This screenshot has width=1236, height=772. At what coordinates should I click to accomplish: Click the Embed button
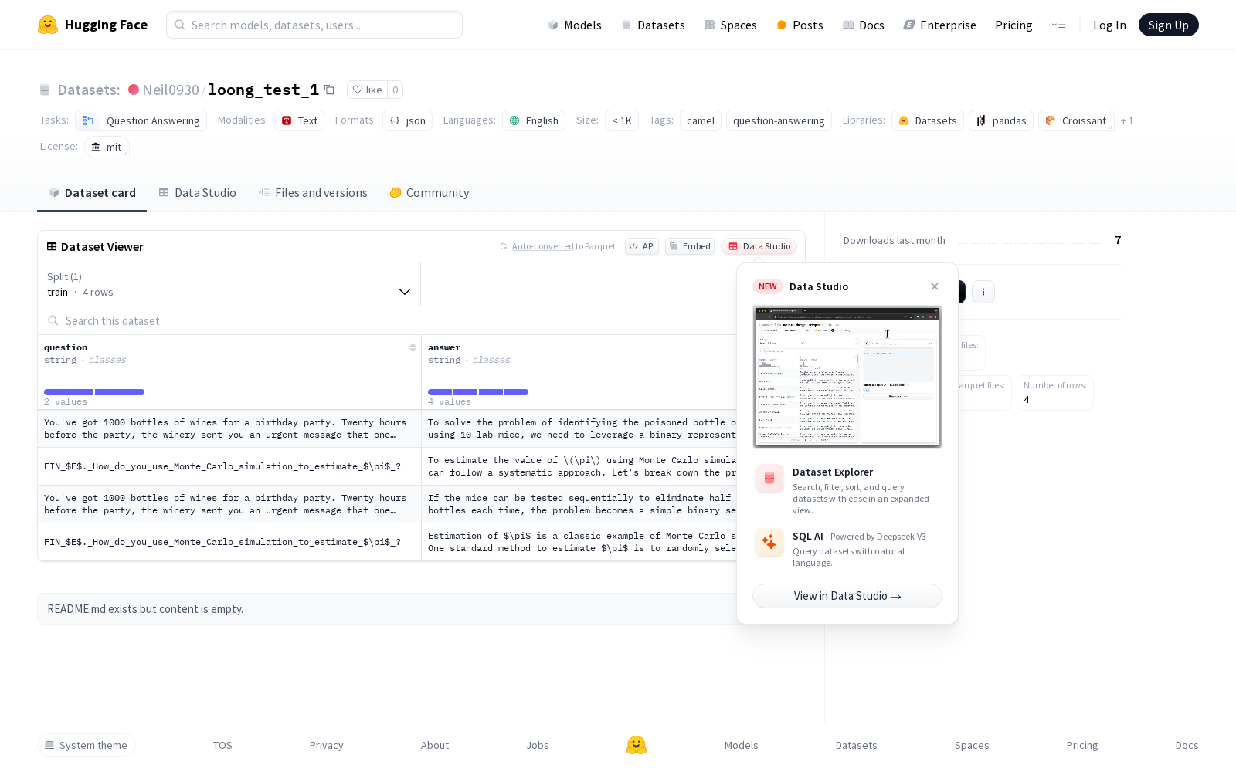point(690,246)
